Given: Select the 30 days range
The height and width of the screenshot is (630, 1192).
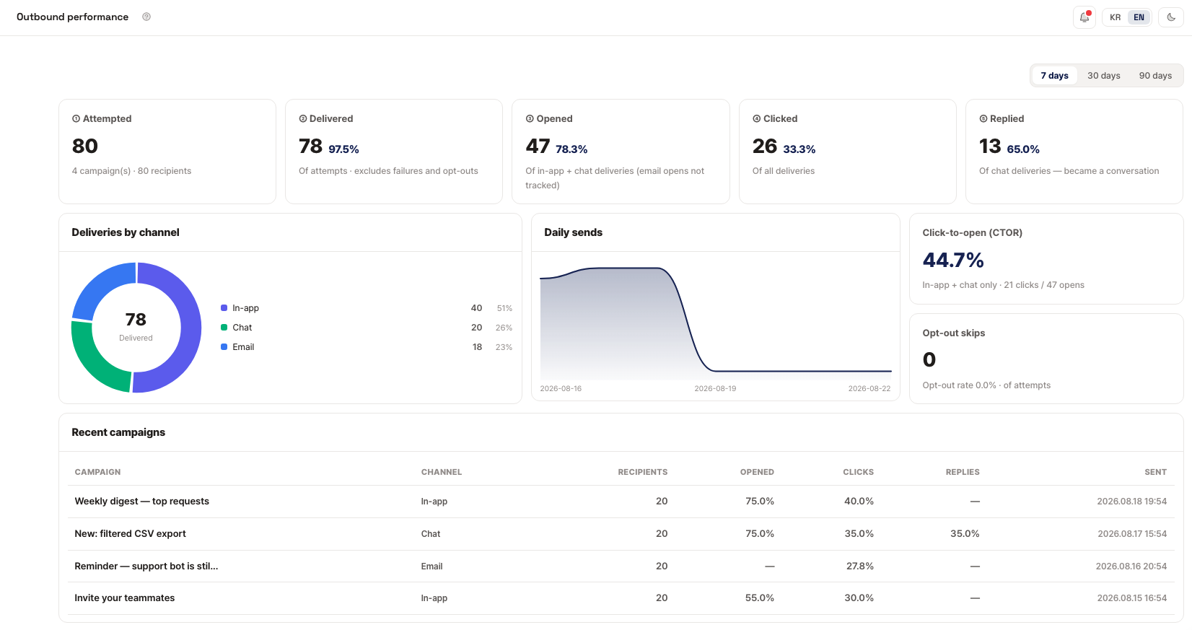Looking at the screenshot, I should 1104,76.
